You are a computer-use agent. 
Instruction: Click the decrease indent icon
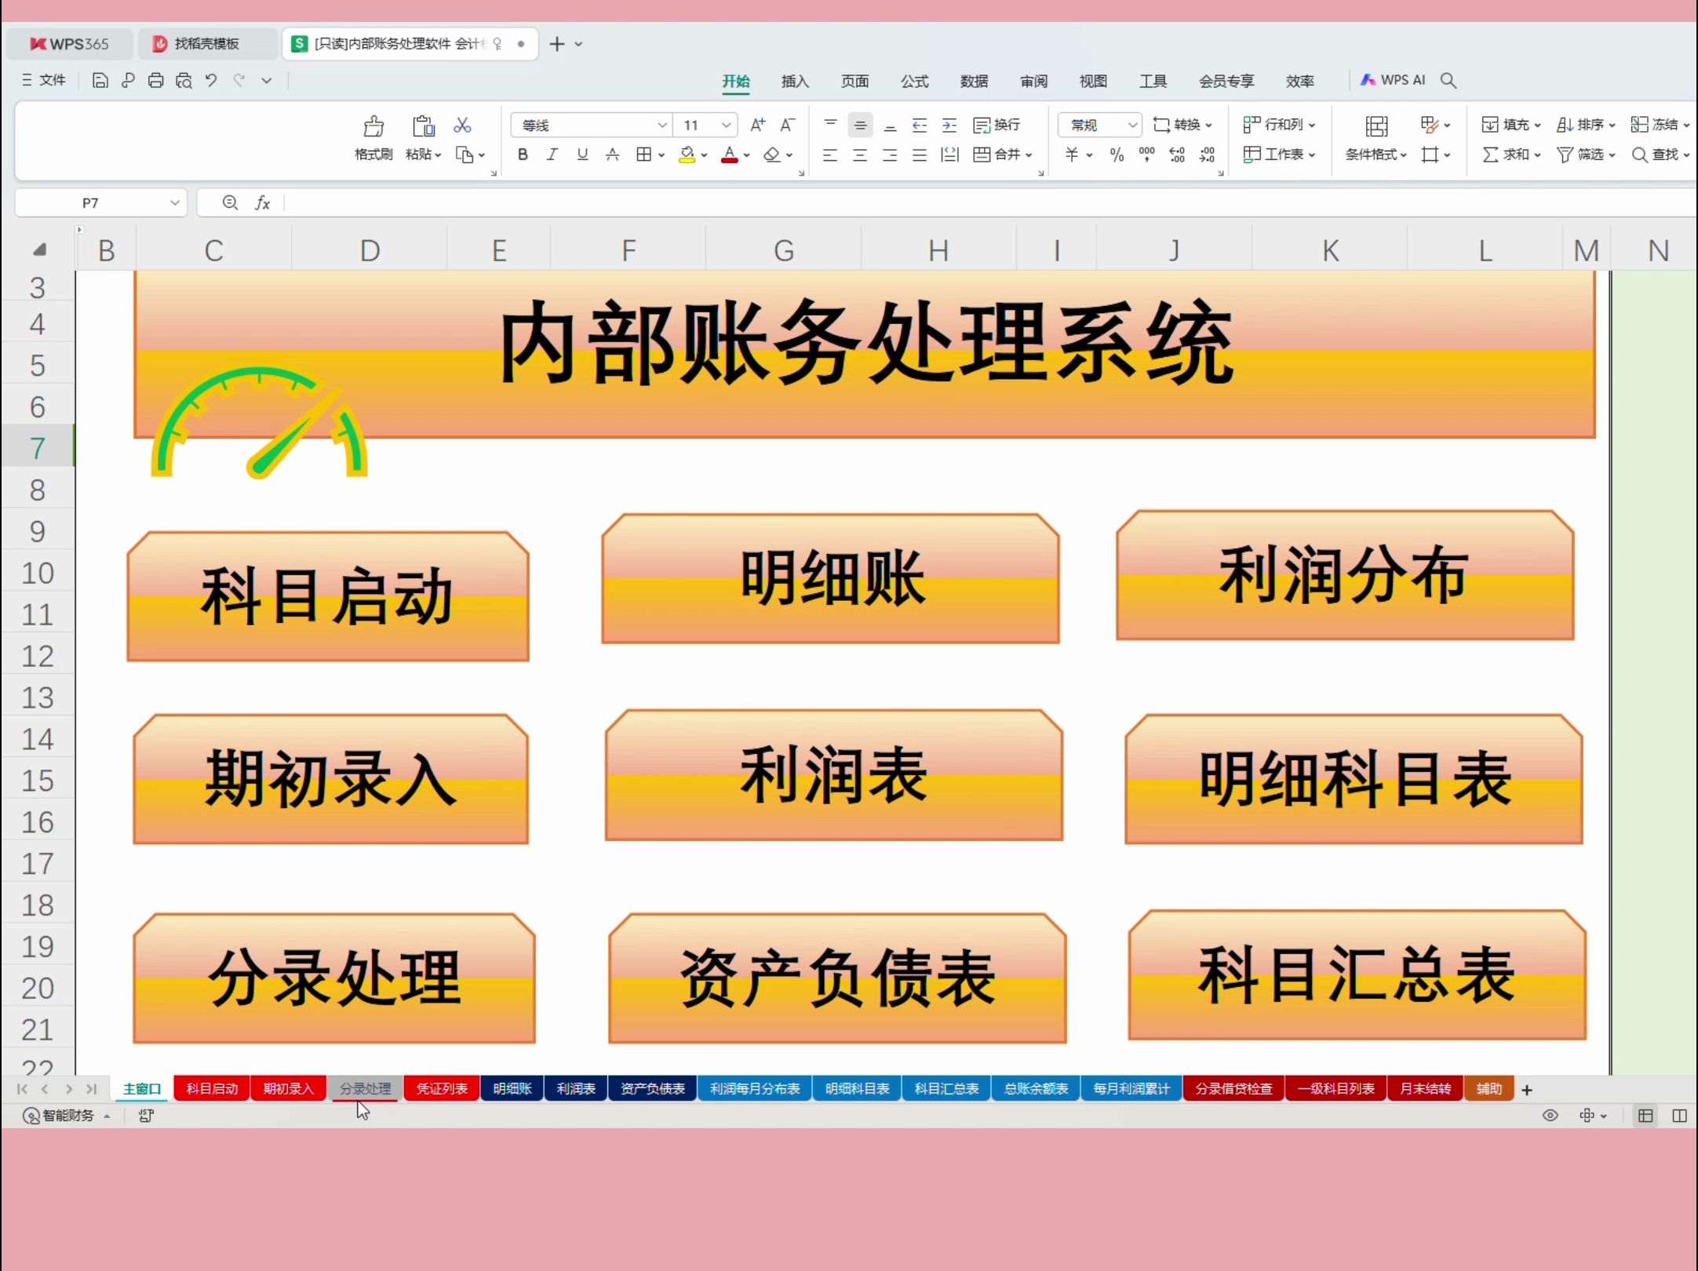pos(920,125)
